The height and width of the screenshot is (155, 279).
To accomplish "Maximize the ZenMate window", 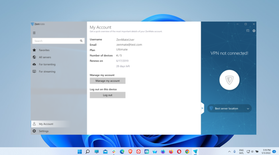I will (246, 24).
